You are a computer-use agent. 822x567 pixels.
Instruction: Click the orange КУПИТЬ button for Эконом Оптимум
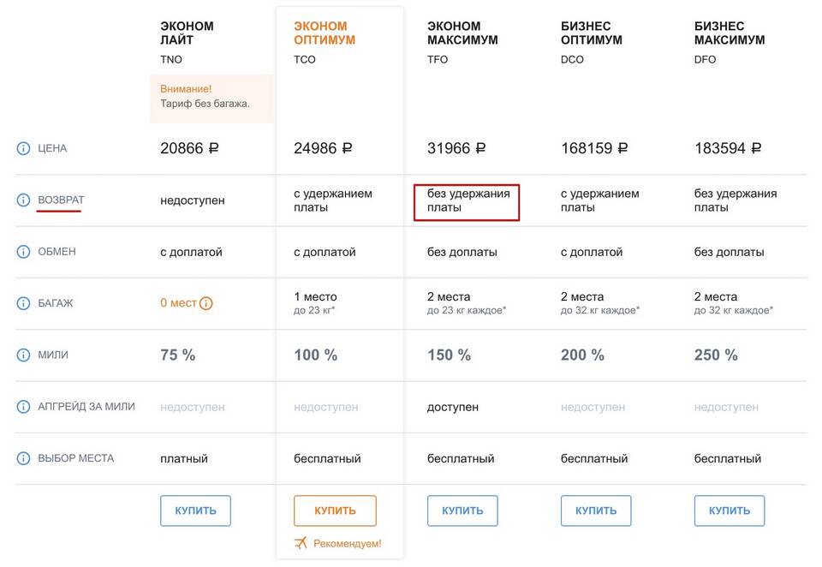[x=335, y=510]
